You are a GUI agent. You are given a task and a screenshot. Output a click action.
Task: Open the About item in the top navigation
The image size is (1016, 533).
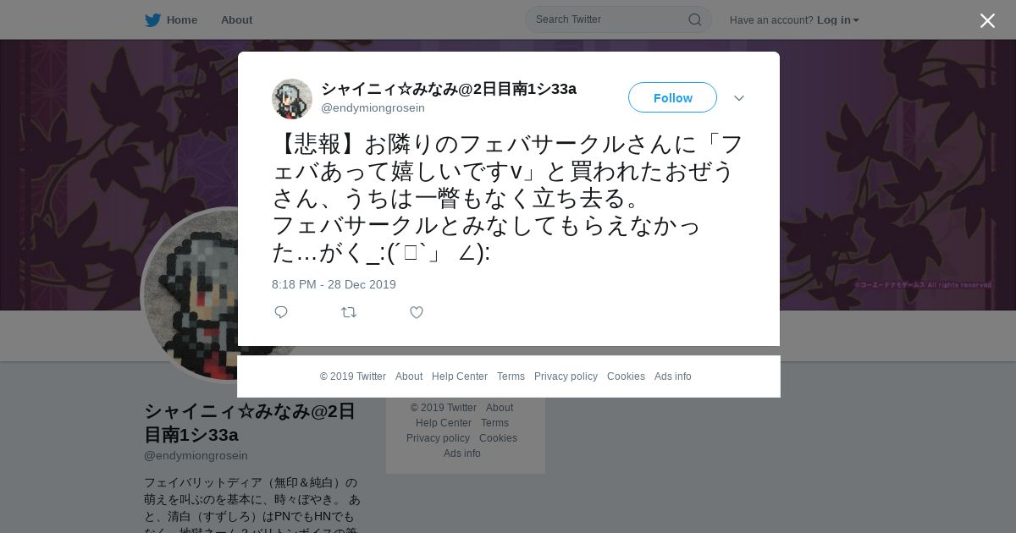click(x=236, y=19)
